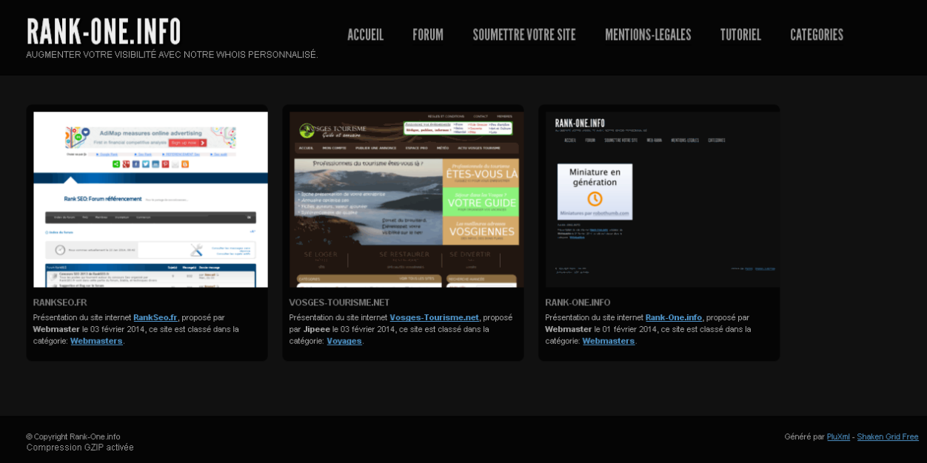Click the '© Copyright Rank-One.info' footer text

coord(73,437)
